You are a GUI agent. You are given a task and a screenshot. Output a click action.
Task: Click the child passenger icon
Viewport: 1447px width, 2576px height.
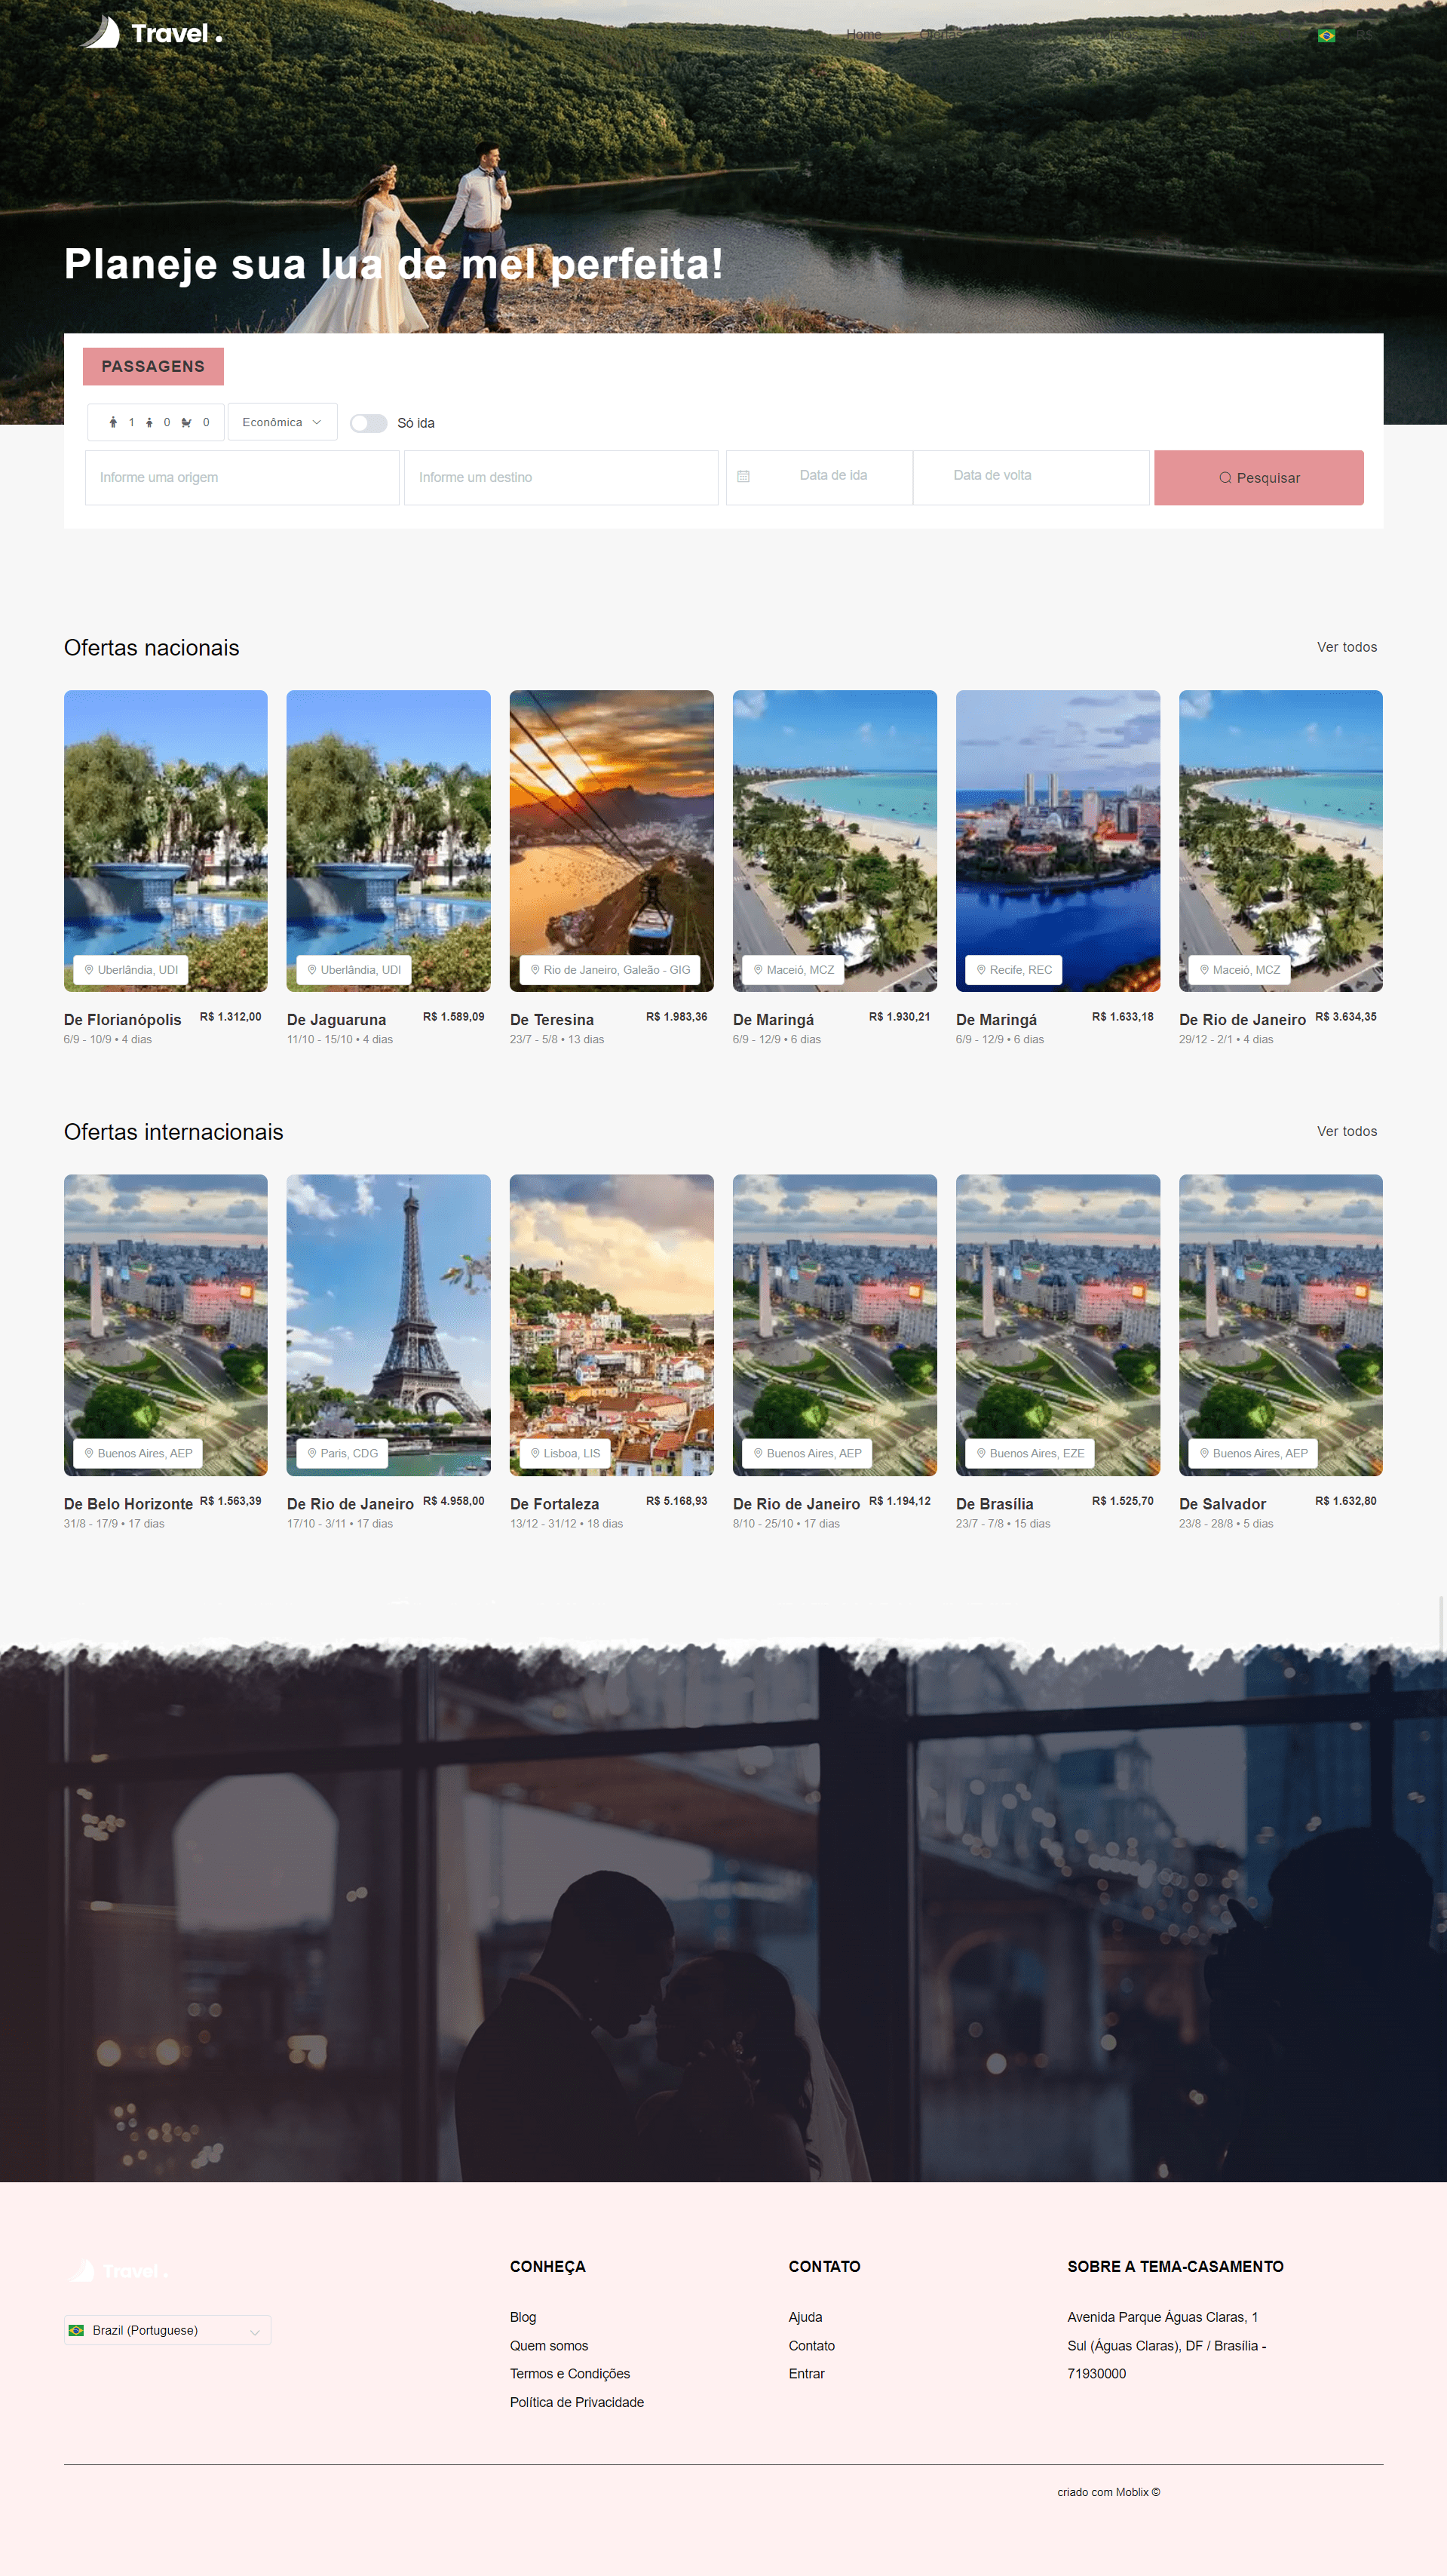[x=149, y=423]
